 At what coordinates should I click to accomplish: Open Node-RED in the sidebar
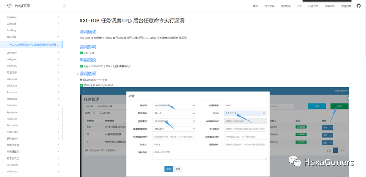click(x=12, y=132)
